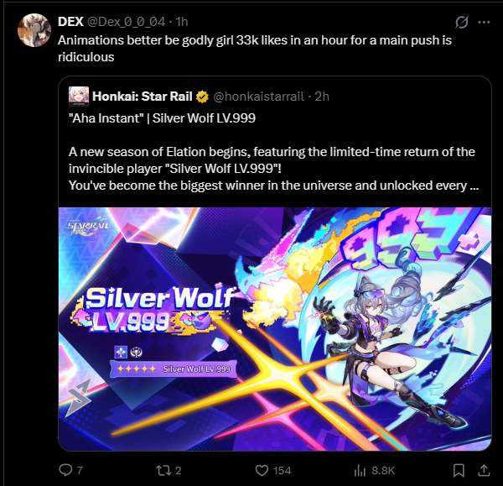Bookmark this post
503x486 pixels.
click(459, 471)
